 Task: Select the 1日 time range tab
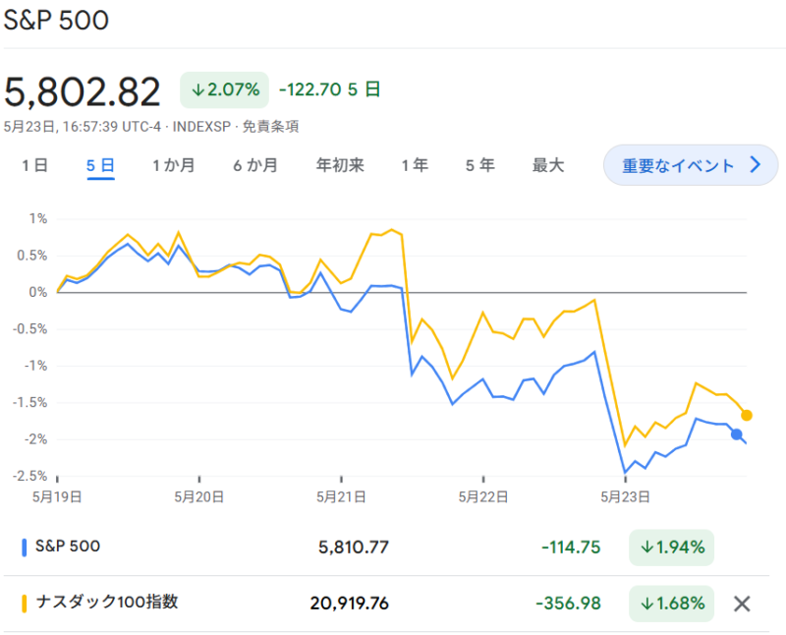pos(34,165)
